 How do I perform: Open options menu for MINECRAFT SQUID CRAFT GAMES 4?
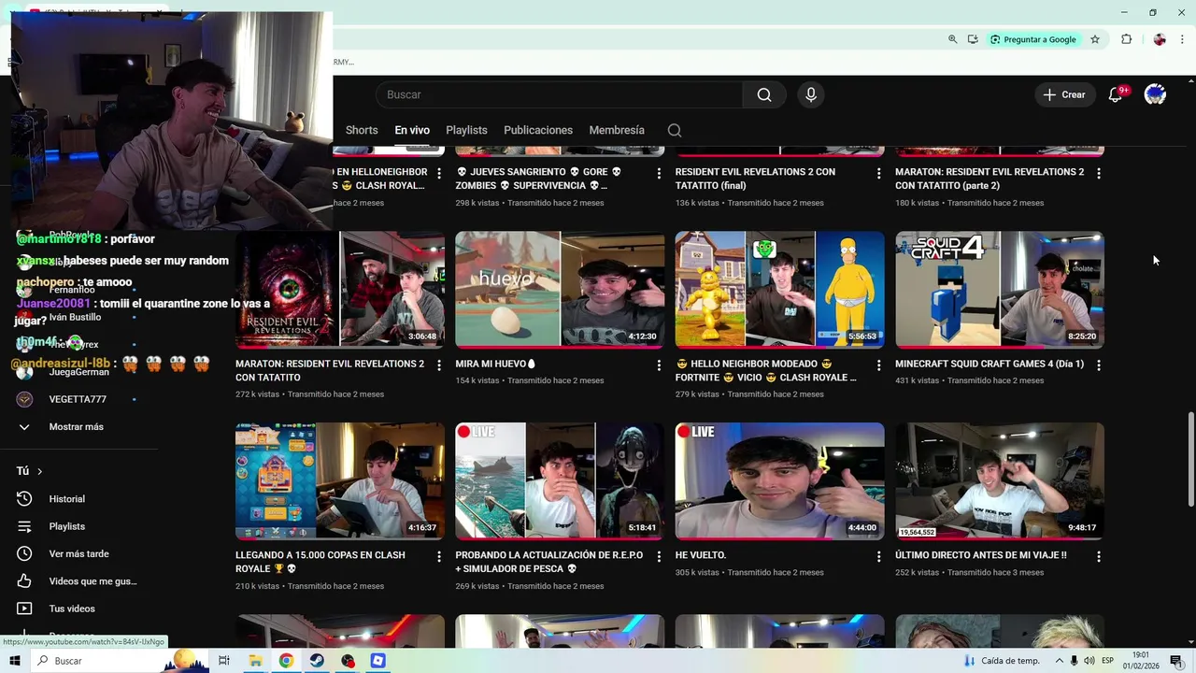pyautogui.click(x=1099, y=365)
